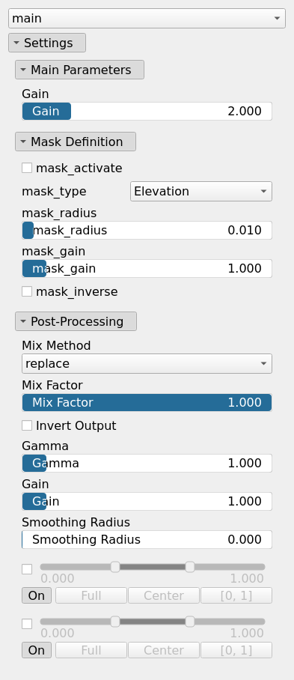
Task: Collapse the Settings section
Action: 47,43
